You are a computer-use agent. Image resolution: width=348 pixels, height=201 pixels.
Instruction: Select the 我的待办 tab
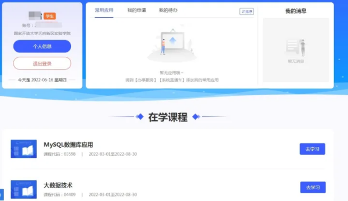168,11
